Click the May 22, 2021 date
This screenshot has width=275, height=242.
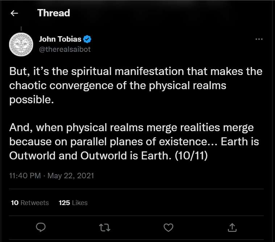71,176
